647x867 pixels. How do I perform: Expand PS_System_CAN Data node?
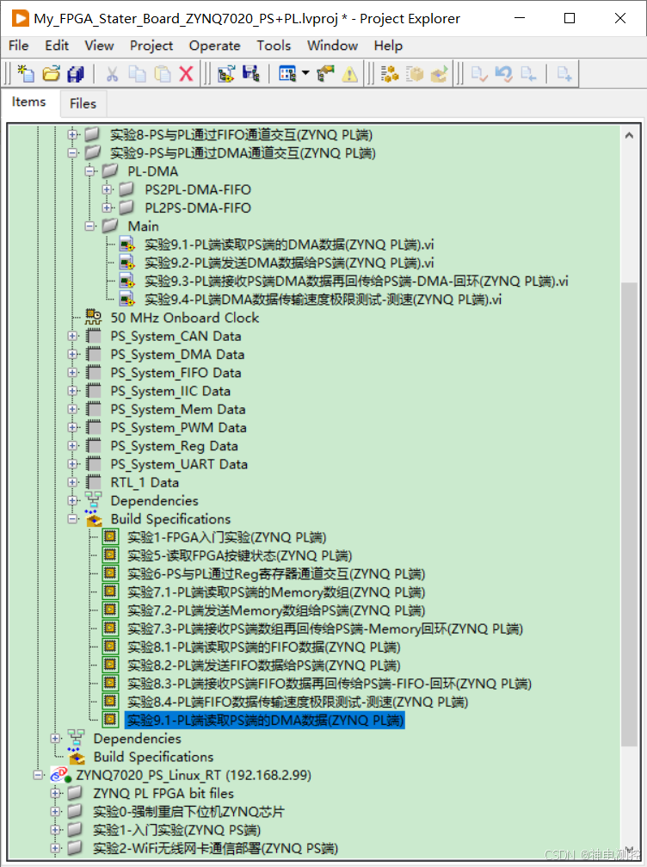tap(72, 336)
